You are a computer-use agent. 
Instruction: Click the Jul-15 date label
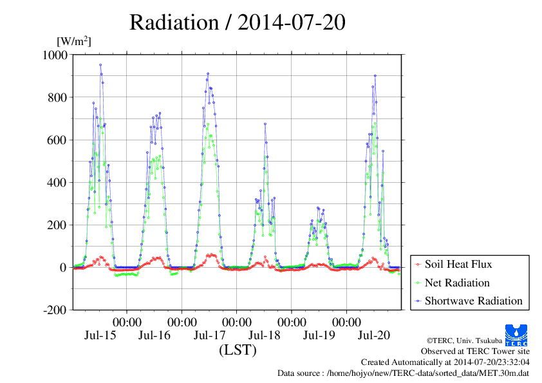click(x=100, y=335)
